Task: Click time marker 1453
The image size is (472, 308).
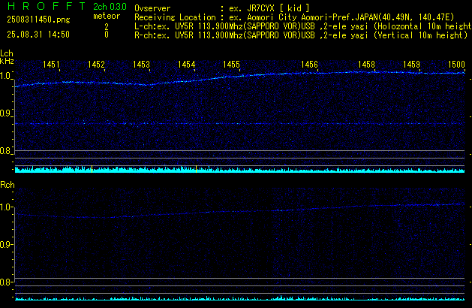Action: click(141, 65)
